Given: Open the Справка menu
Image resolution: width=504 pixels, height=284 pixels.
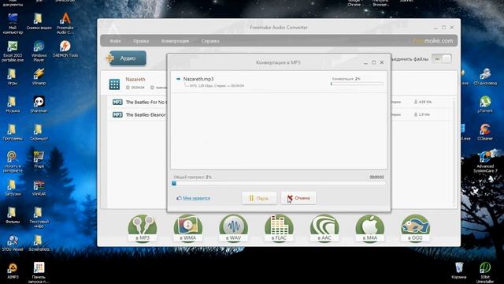Looking at the screenshot, I should 210,41.
